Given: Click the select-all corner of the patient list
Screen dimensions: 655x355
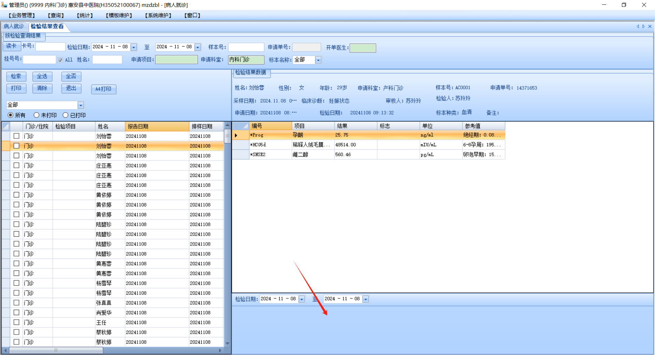Looking at the screenshot, I should coord(6,127).
